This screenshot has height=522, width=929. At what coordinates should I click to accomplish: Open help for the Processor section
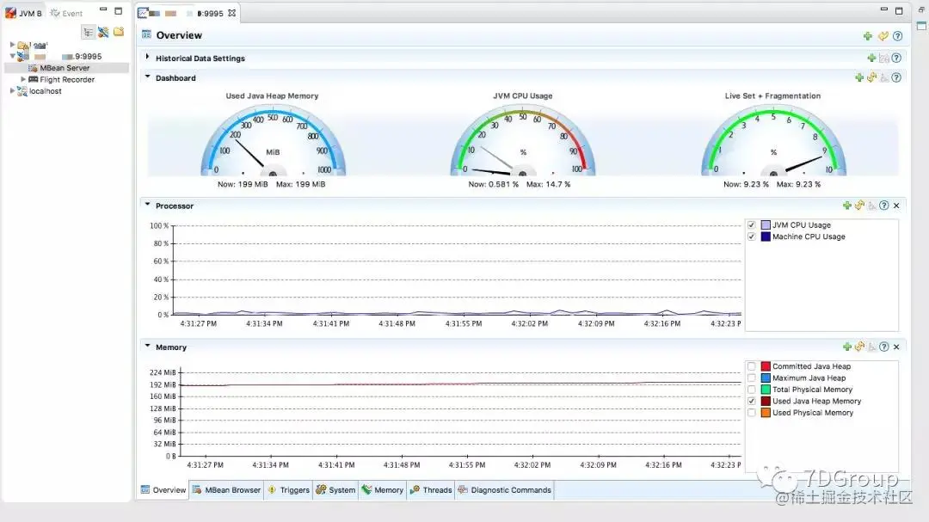point(884,206)
